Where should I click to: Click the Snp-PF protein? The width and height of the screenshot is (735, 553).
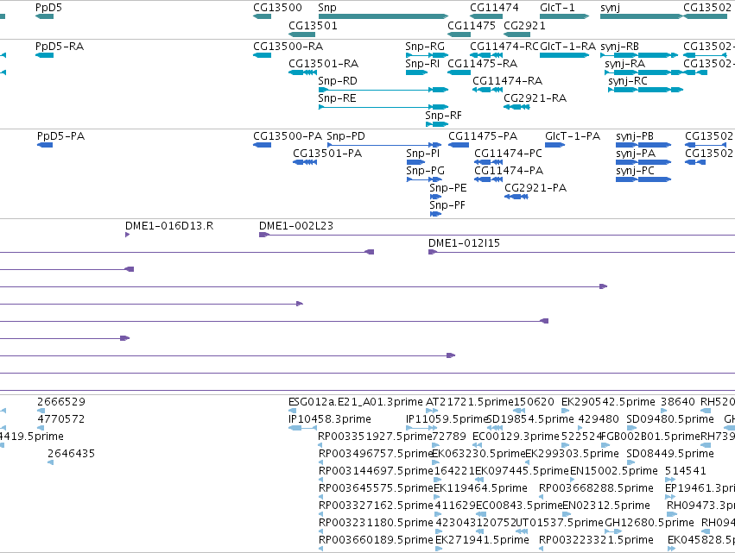(435, 215)
